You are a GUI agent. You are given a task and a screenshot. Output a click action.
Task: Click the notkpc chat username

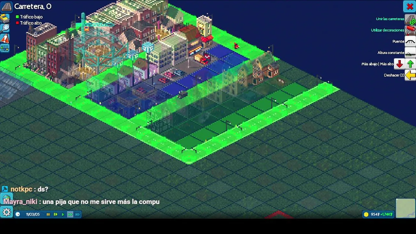[x=21, y=189]
